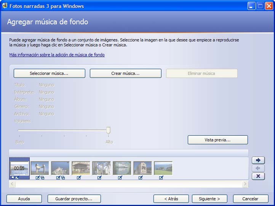Click the Fotos narradas app icon in title bar
Image resolution: width=275 pixels, height=206 pixels.
5,6
